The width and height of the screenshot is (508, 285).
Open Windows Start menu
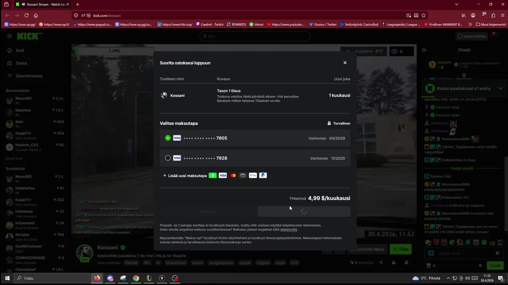7,278
